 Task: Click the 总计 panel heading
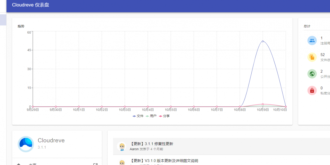pyautogui.click(x=307, y=26)
